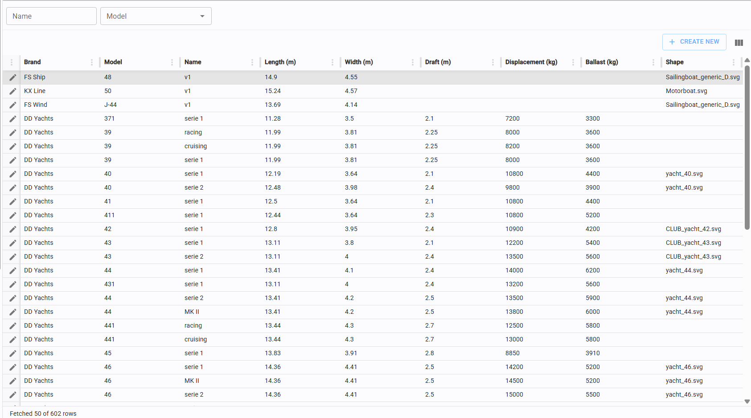Sort by the Name column header
This screenshot has height=418, width=751.
click(x=193, y=62)
